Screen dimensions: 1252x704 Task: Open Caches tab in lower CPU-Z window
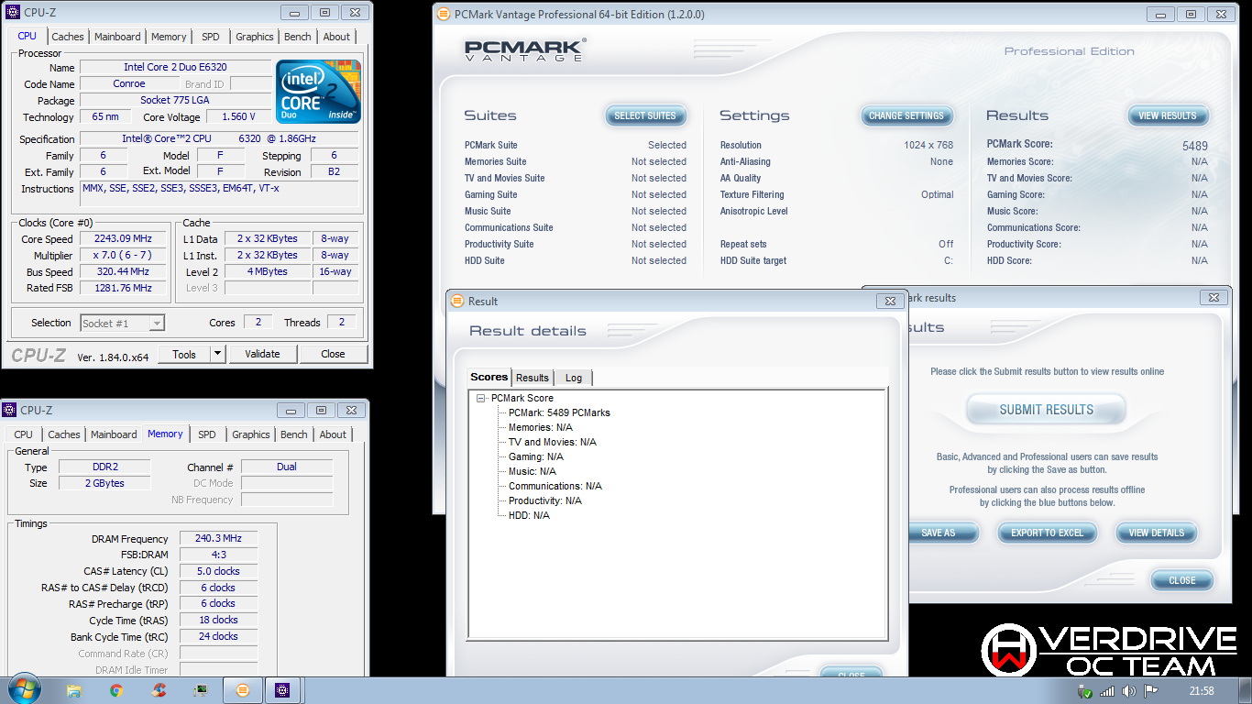tap(64, 434)
